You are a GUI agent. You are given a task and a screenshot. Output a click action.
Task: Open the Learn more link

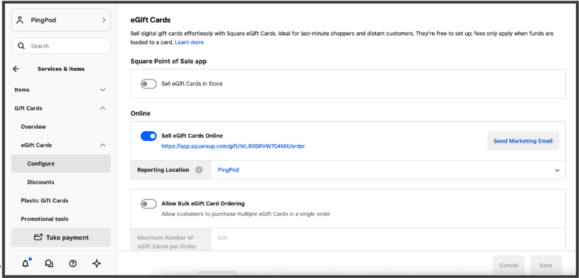[x=189, y=42]
